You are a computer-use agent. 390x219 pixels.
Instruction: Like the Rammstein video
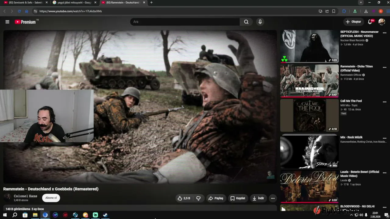(184, 198)
